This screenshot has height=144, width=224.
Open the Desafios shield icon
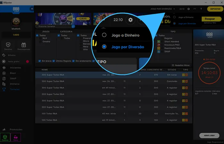click(x=8, y=45)
